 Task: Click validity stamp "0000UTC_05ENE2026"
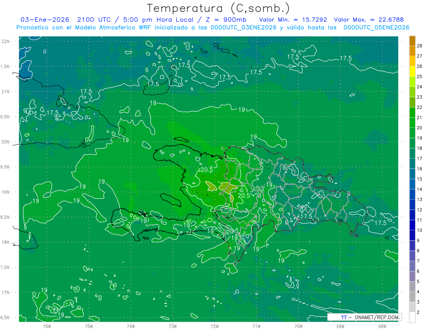(x=376, y=27)
